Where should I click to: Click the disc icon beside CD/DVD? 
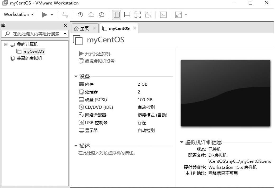click(x=81, y=107)
